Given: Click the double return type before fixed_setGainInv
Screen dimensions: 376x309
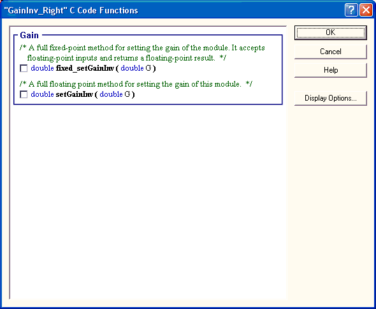Looking at the screenshot, I should point(42,68).
